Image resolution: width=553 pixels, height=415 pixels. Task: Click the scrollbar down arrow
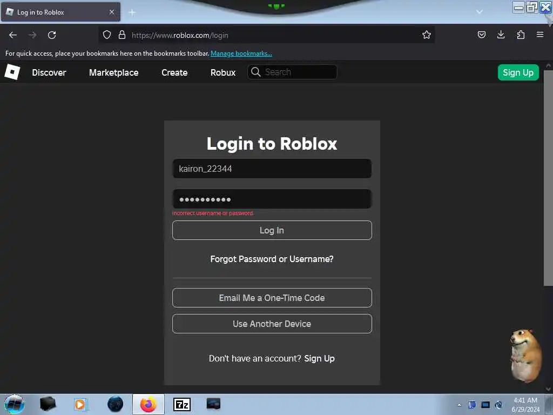pos(548,389)
